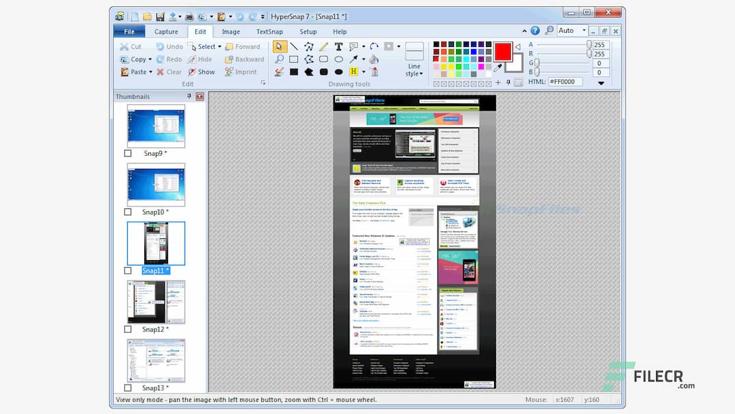Activate the yellow Highlight tool

pos(354,71)
